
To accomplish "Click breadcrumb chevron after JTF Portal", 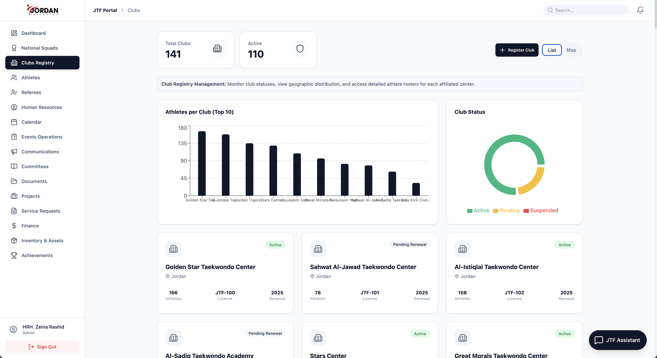I will (x=122, y=10).
